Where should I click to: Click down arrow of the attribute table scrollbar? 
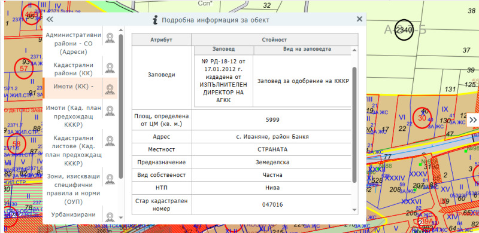tap(354, 210)
